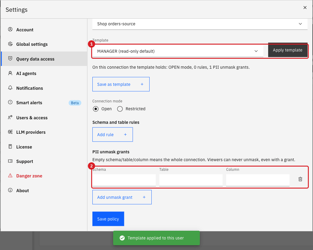Click the Global settings gear icon
Image resolution: width=313 pixels, height=250 pixels.
[x=10, y=44]
